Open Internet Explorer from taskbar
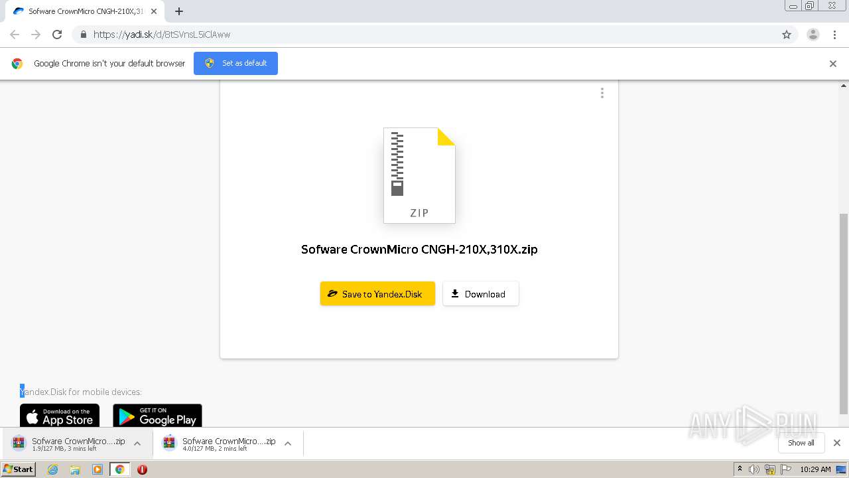The image size is (849, 478). tap(53, 469)
